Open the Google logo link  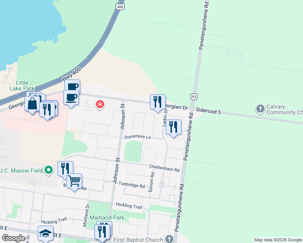tap(13, 238)
